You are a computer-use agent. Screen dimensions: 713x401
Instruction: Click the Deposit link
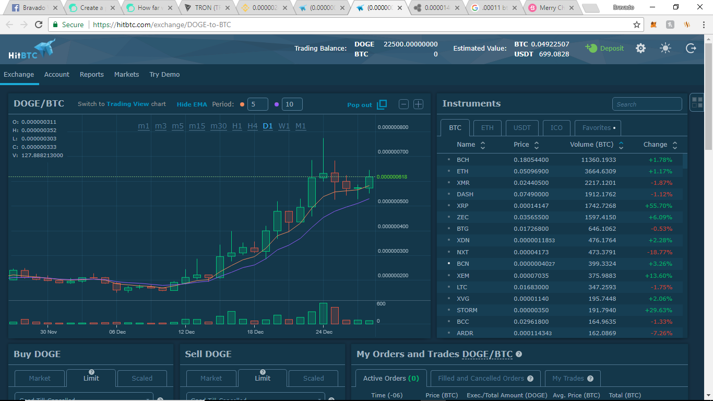click(612, 48)
